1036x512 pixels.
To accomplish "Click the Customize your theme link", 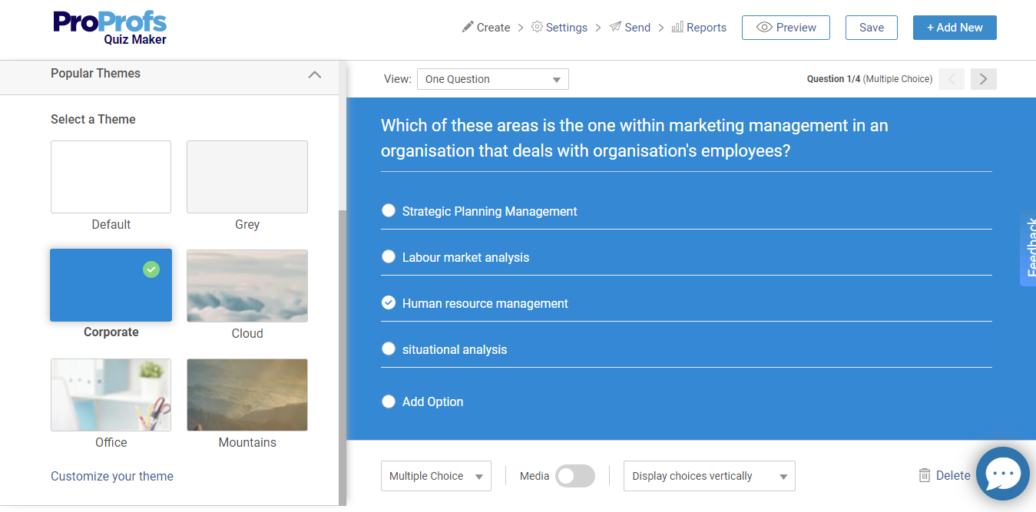I will (111, 476).
